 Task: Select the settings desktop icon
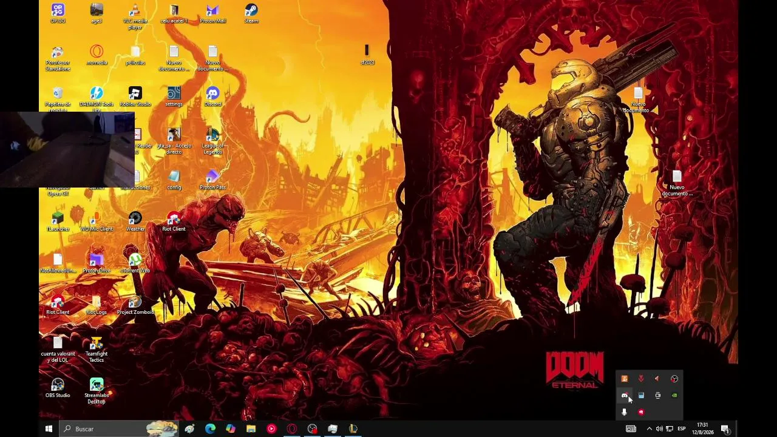[174, 97]
